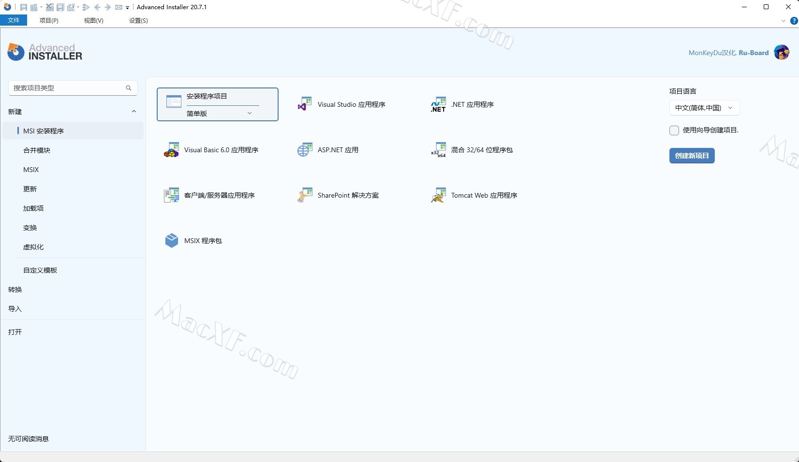Image resolution: width=799 pixels, height=462 pixels.
Task: Open the Customize Quick Access Toolbar arrow
Action: [x=128, y=8]
